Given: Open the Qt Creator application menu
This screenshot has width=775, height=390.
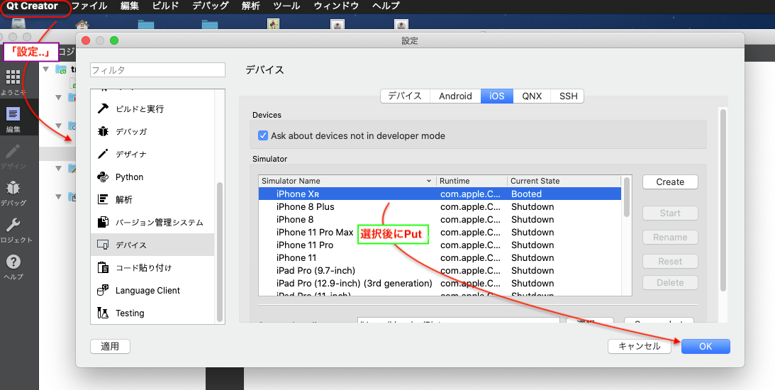Looking at the screenshot, I should coord(32,6).
